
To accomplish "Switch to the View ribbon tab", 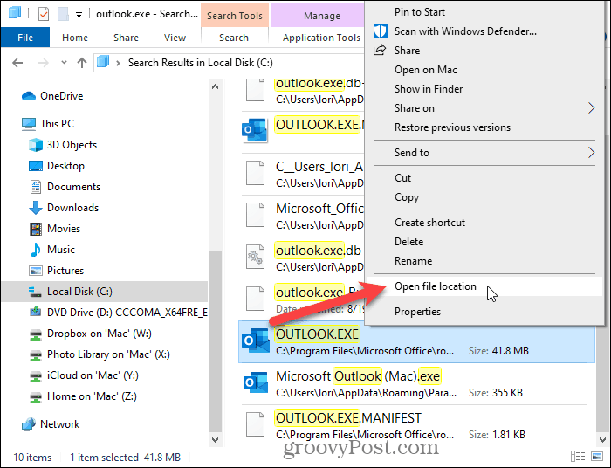I will (175, 38).
